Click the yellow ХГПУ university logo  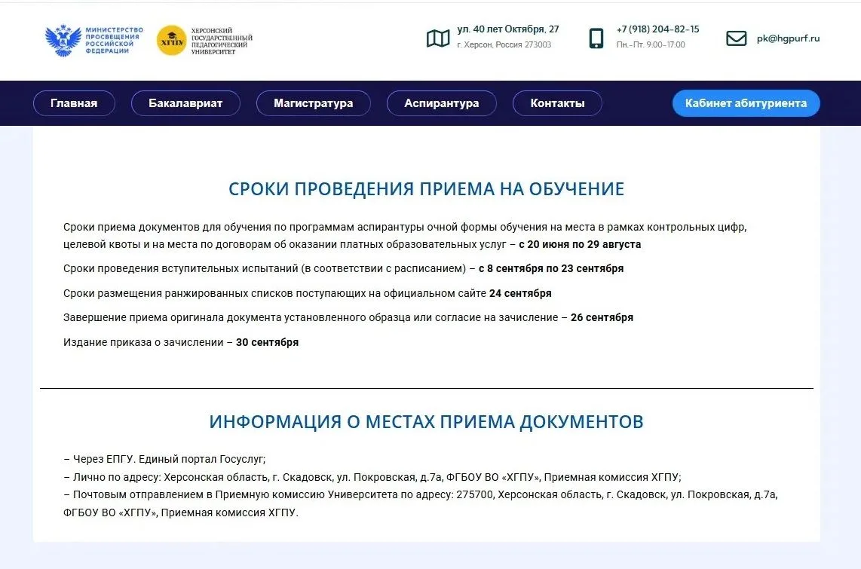[172, 41]
